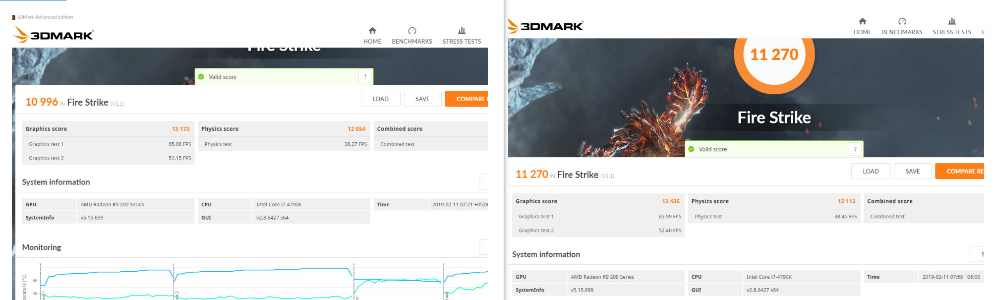Click the Combined score header in left window
Image resolution: width=994 pixels, height=300 pixels.
click(400, 129)
